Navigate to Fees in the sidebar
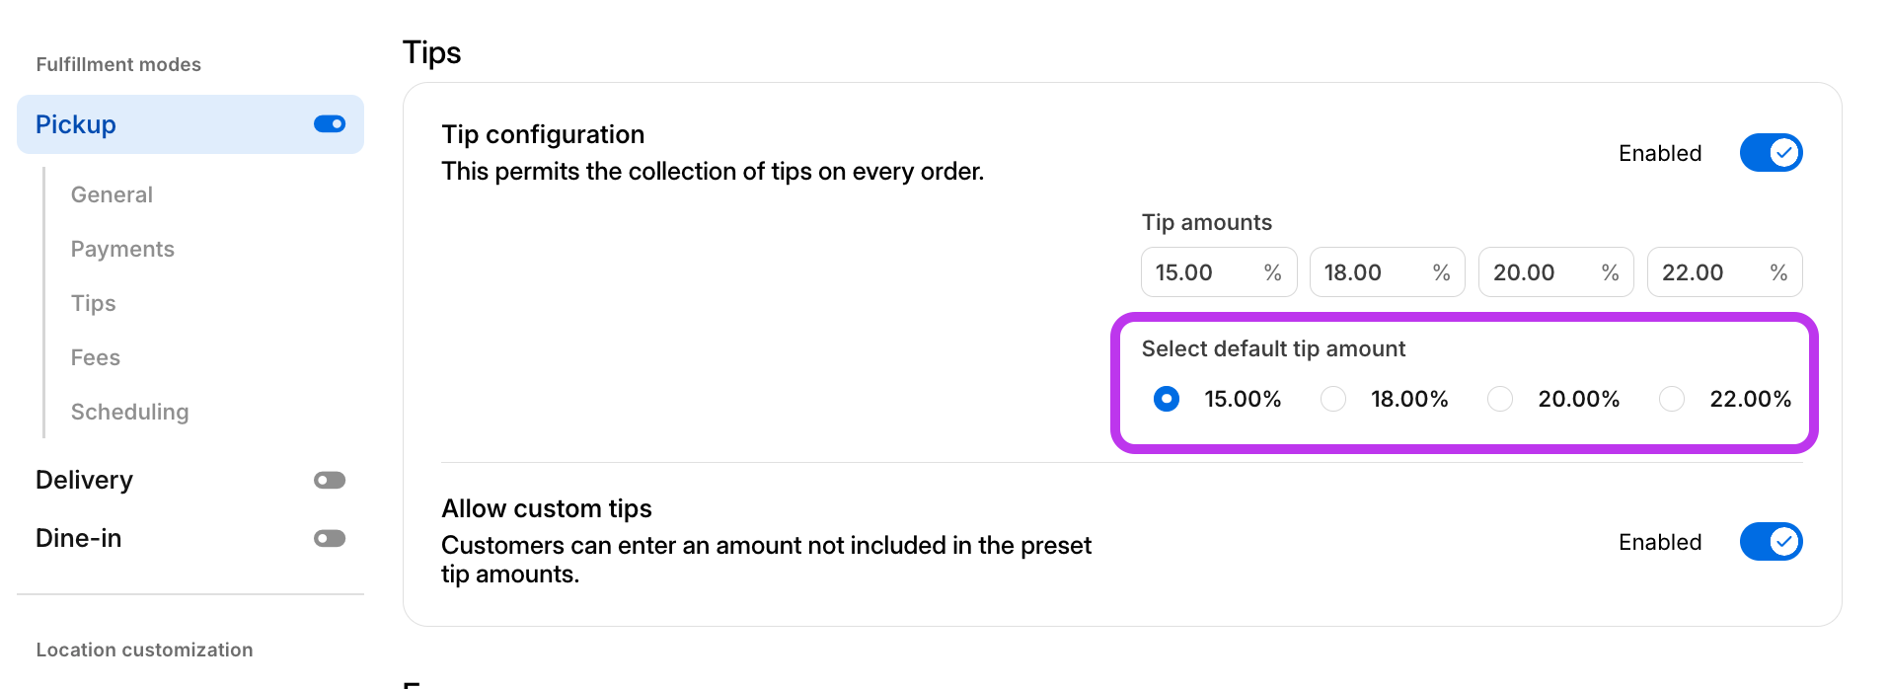 tap(96, 357)
